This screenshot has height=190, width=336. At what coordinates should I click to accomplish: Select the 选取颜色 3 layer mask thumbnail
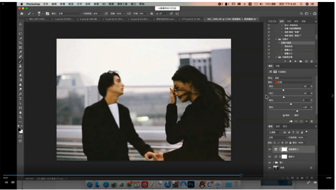284,149
